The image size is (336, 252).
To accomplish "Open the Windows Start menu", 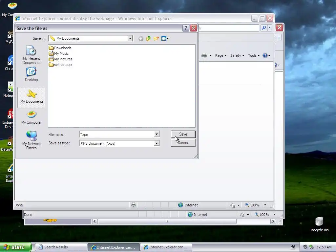I will pos(15,247).
